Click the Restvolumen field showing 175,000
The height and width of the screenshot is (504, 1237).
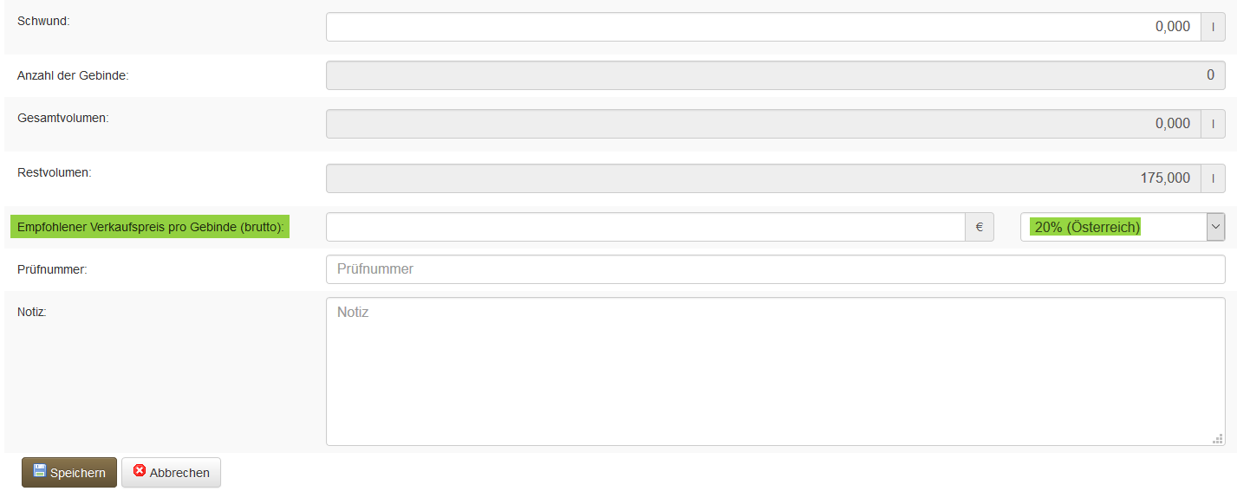(x=763, y=178)
